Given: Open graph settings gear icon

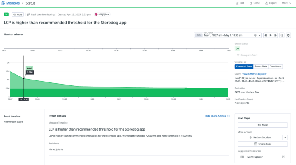Looking at the screenshot, I should [288, 35].
